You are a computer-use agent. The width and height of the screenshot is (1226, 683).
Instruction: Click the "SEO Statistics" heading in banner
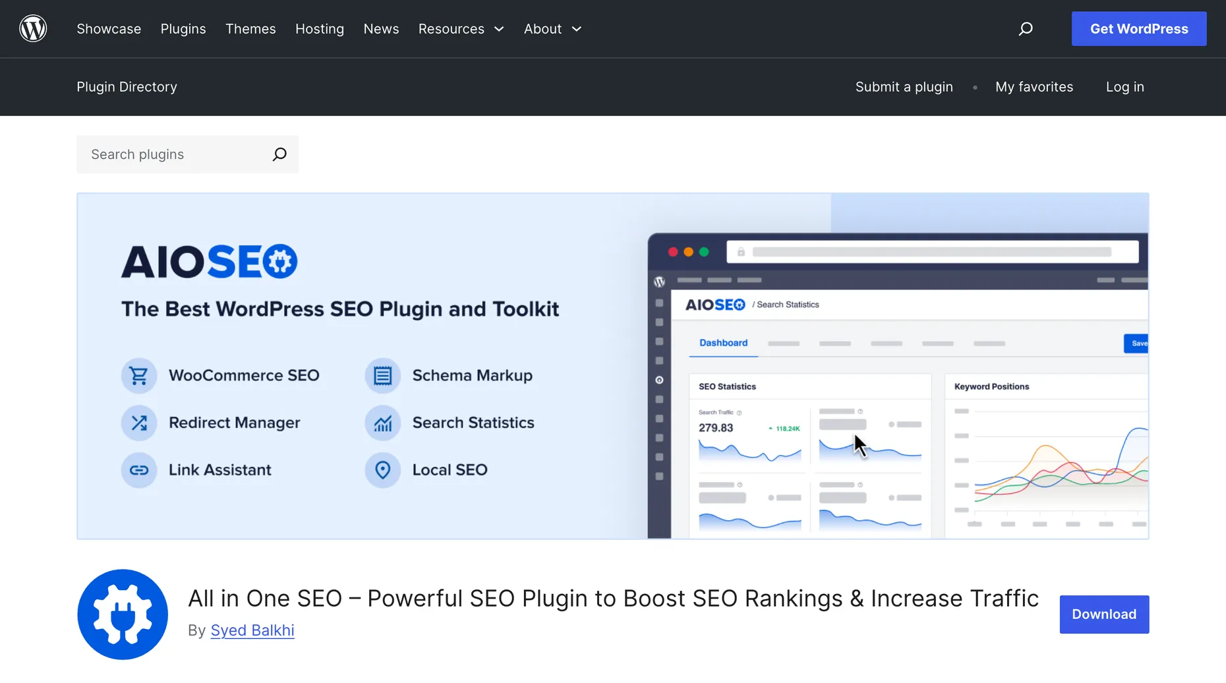(x=727, y=387)
